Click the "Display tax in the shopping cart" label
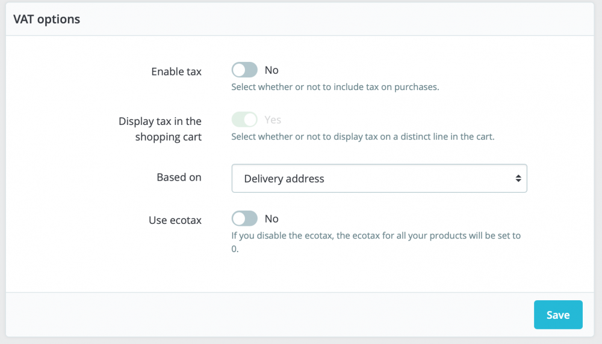The image size is (602, 344). coord(160,129)
